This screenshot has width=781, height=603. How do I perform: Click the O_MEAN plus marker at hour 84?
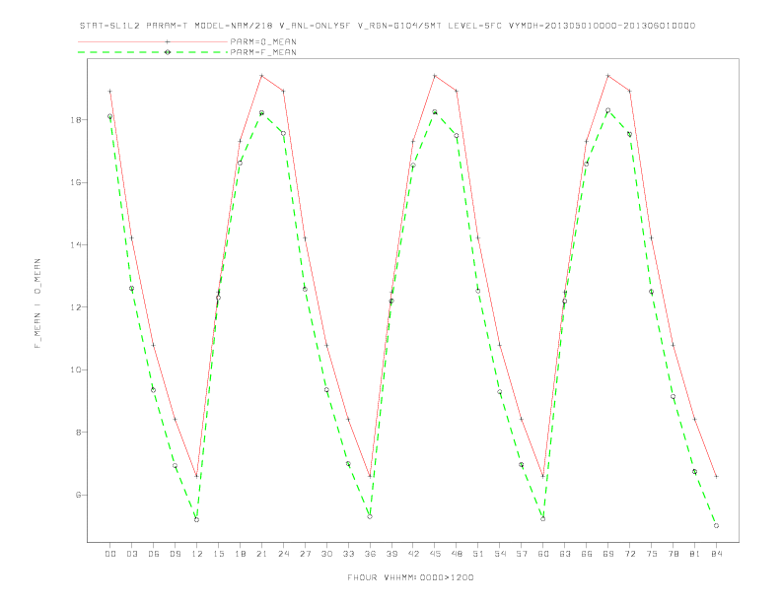(716, 477)
